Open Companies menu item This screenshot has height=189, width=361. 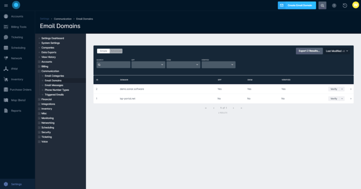[48, 48]
